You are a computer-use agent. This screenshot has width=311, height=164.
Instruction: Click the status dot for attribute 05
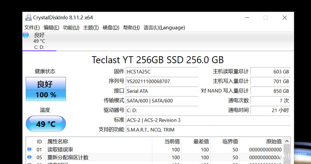coord(30,157)
